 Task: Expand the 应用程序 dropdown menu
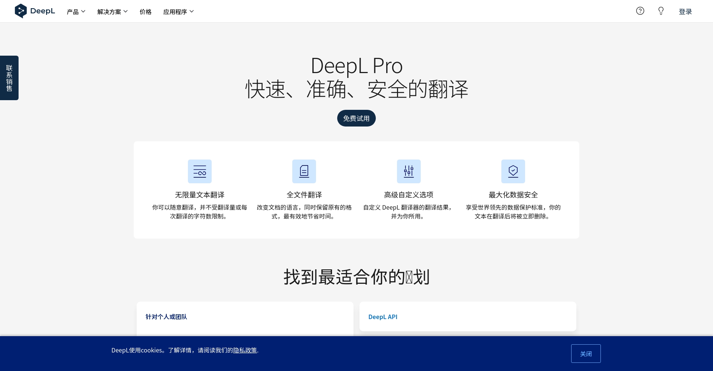tap(179, 12)
